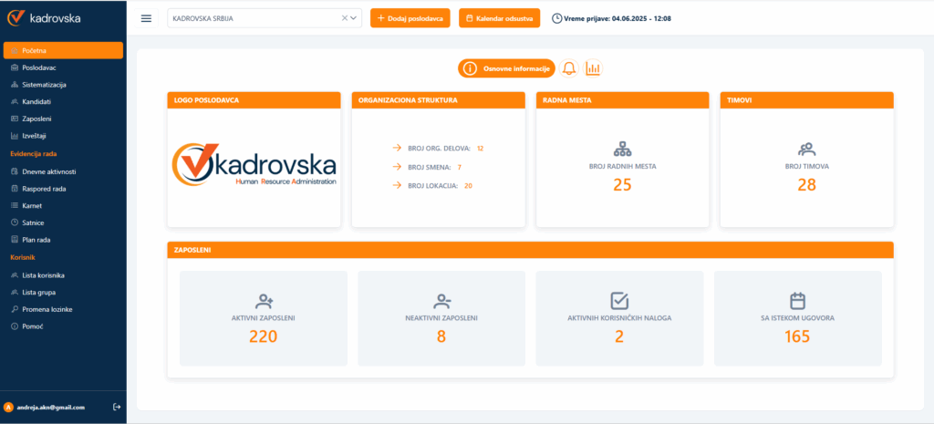Click the Aktivni zaposleni person icon
Image resolution: width=934 pixels, height=424 pixels.
point(265,300)
